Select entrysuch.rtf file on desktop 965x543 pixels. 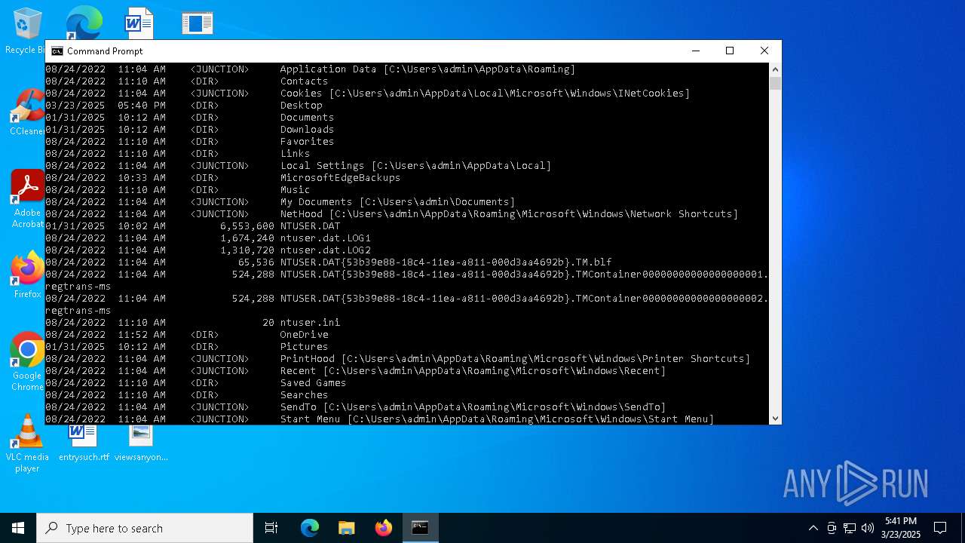(84, 443)
